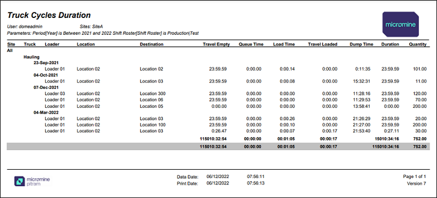Click the Quantity column header
The image size is (437, 198).
point(417,44)
